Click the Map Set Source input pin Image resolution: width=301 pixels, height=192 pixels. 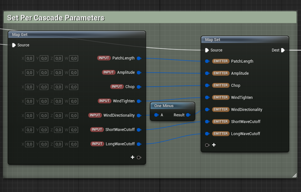[207, 50]
